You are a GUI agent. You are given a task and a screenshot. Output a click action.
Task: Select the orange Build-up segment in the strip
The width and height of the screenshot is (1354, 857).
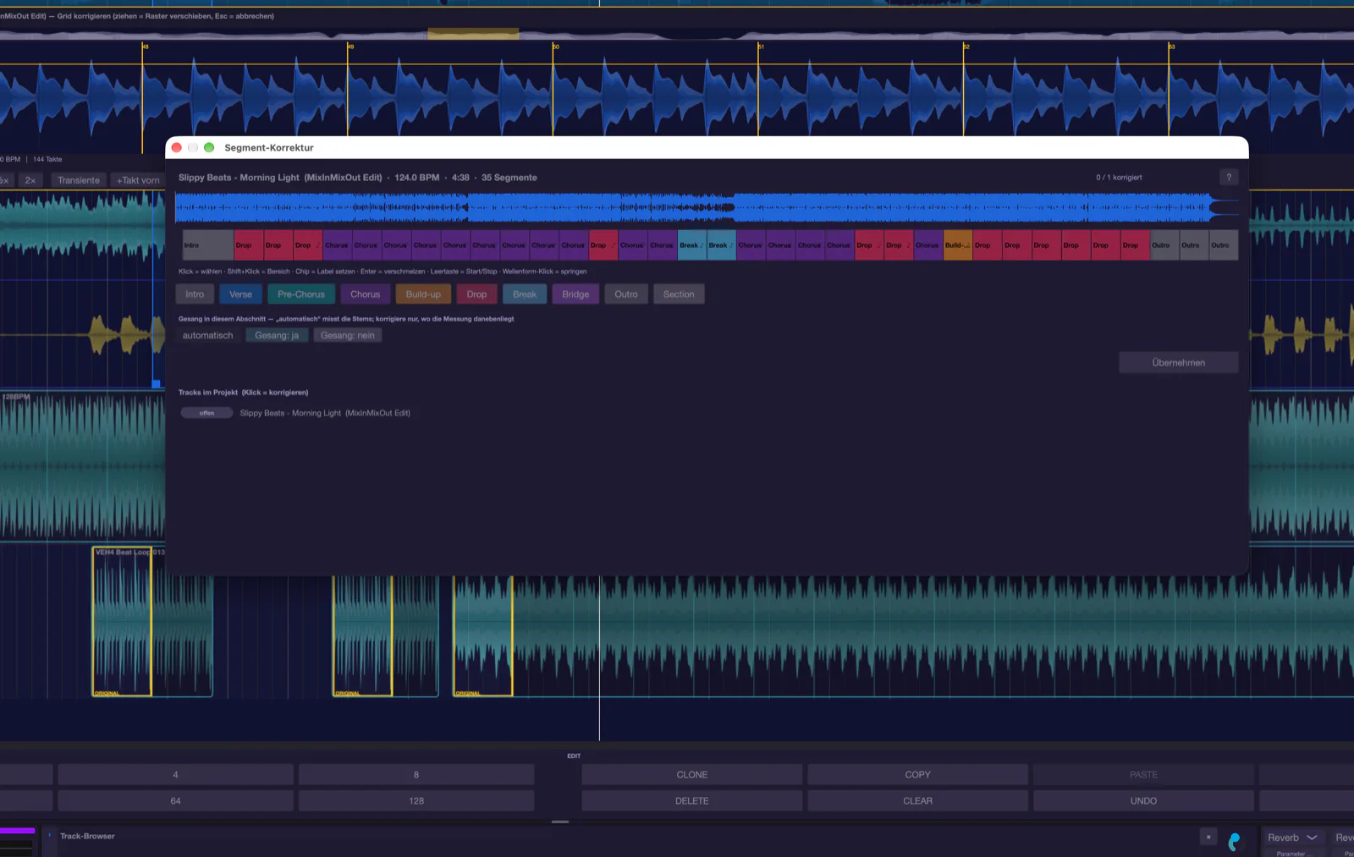[x=957, y=245]
